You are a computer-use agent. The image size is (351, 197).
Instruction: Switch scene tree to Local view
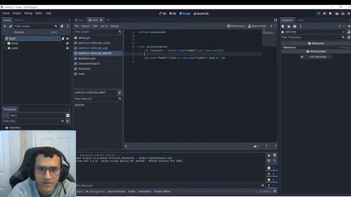click(x=54, y=32)
